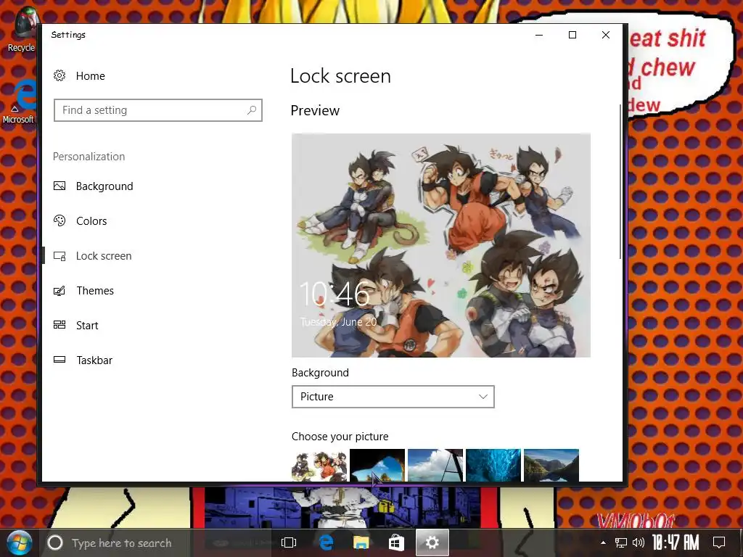The image size is (743, 557).
Task: Maximize the Settings window
Action: click(x=572, y=35)
